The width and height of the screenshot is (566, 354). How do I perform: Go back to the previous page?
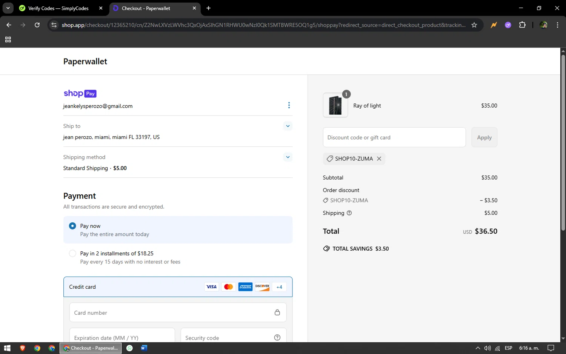9,25
